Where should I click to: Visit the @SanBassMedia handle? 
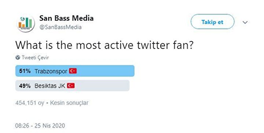tap(60, 27)
